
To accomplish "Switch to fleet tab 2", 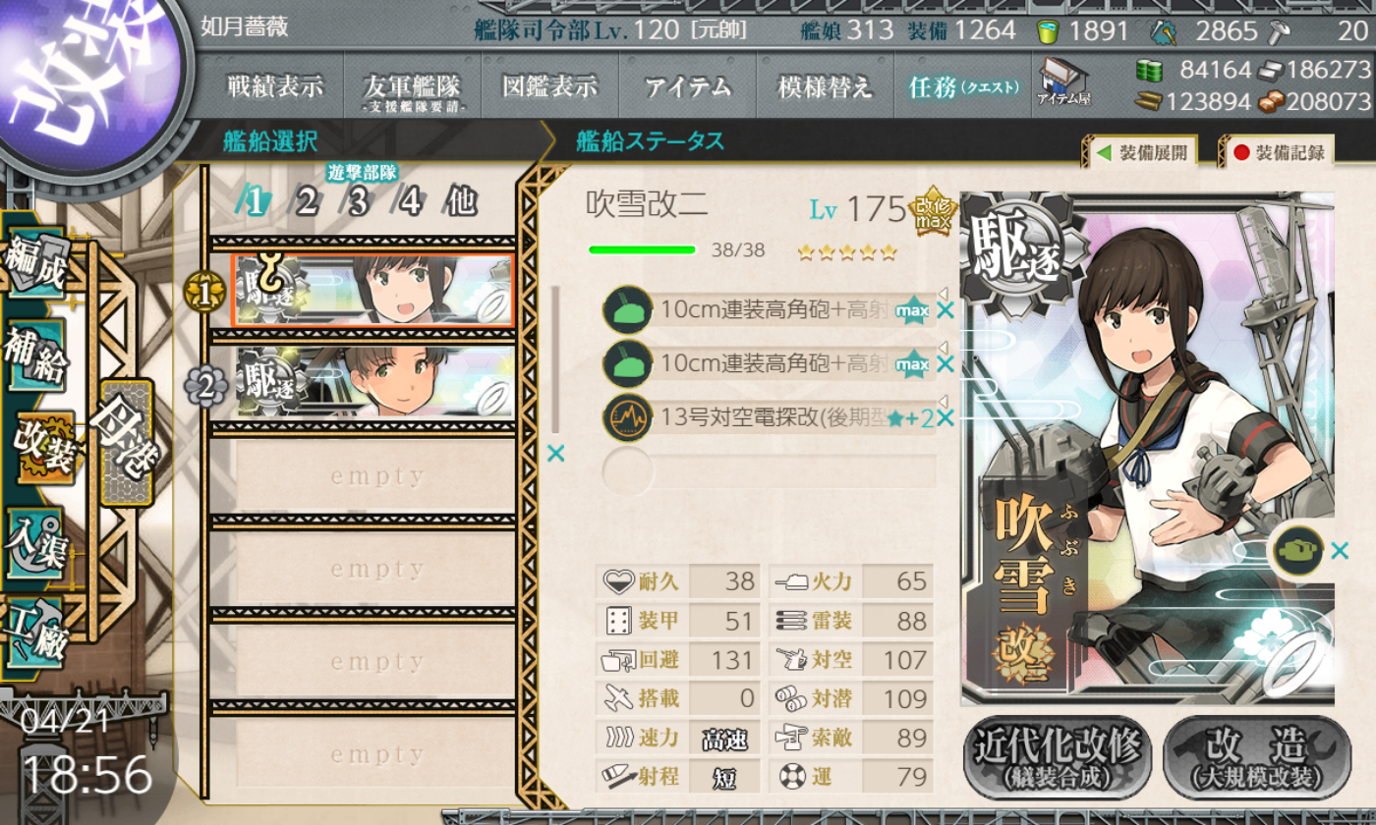I will click(307, 202).
